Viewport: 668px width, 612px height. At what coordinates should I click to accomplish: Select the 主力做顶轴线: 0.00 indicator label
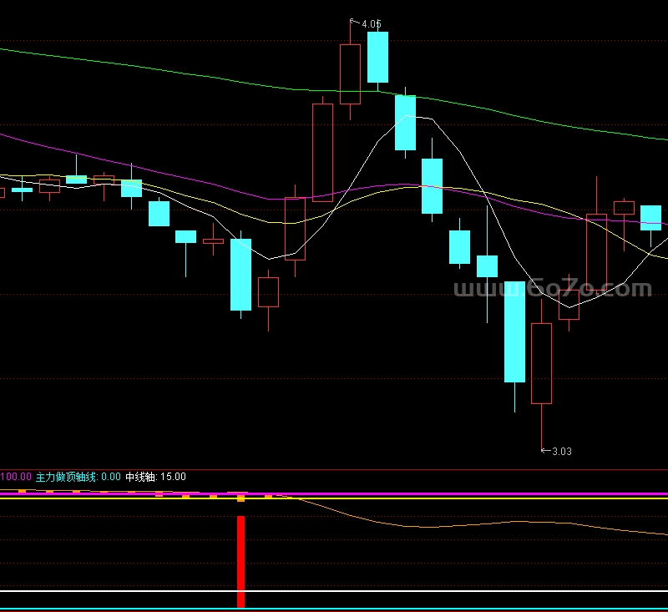(78, 477)
